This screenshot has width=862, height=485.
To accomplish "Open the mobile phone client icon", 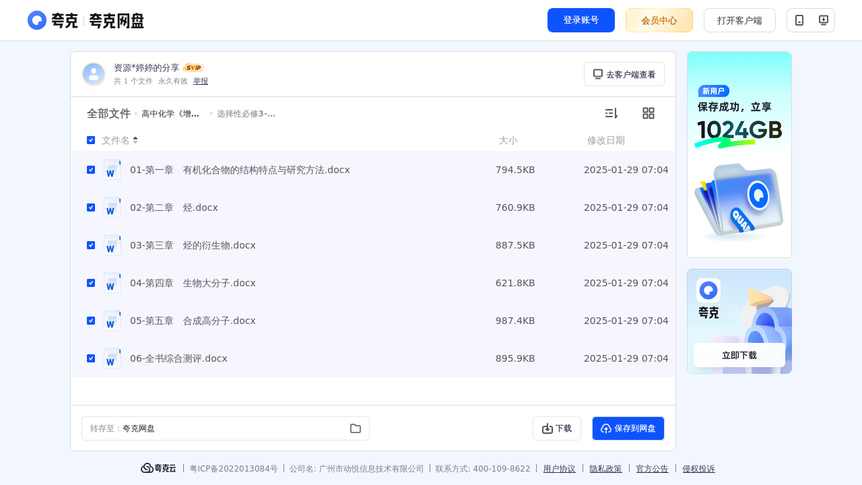I will [799, 20].
